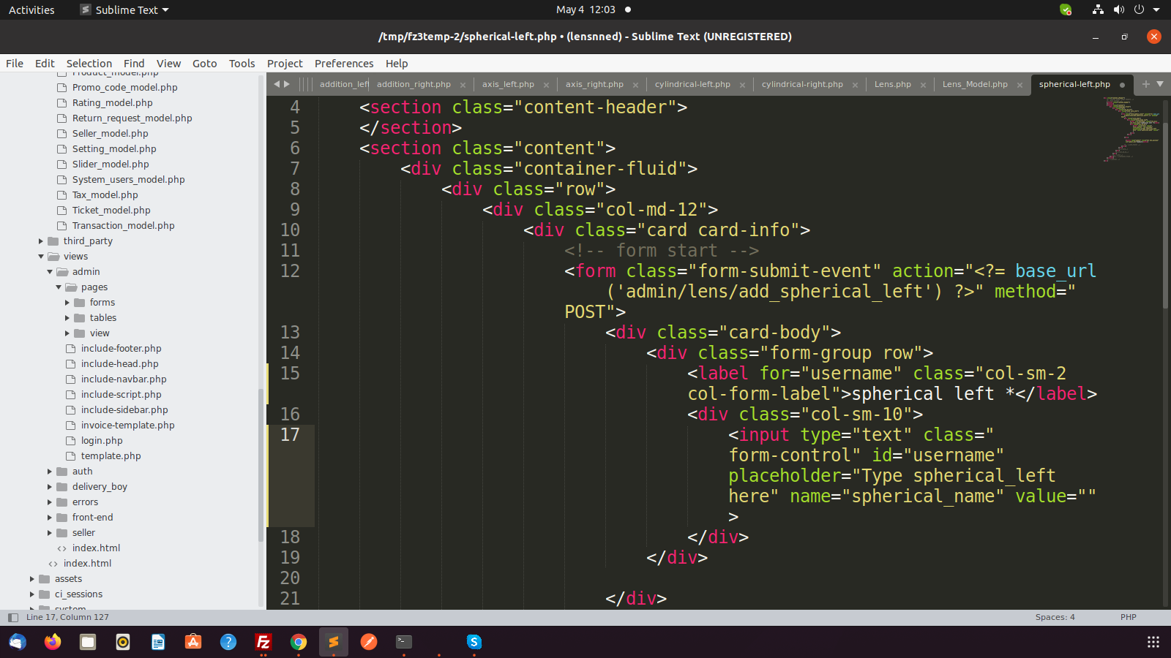Click the editor vertical scrollbar
Image resolution: width=1171 pixels, height=658 pixels.
pos(1166,216)
